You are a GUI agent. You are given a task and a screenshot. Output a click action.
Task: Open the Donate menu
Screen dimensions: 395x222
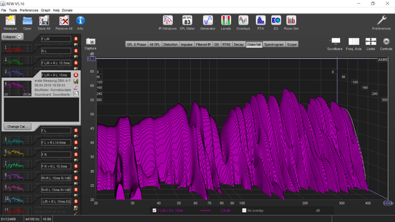coord(67,10)
